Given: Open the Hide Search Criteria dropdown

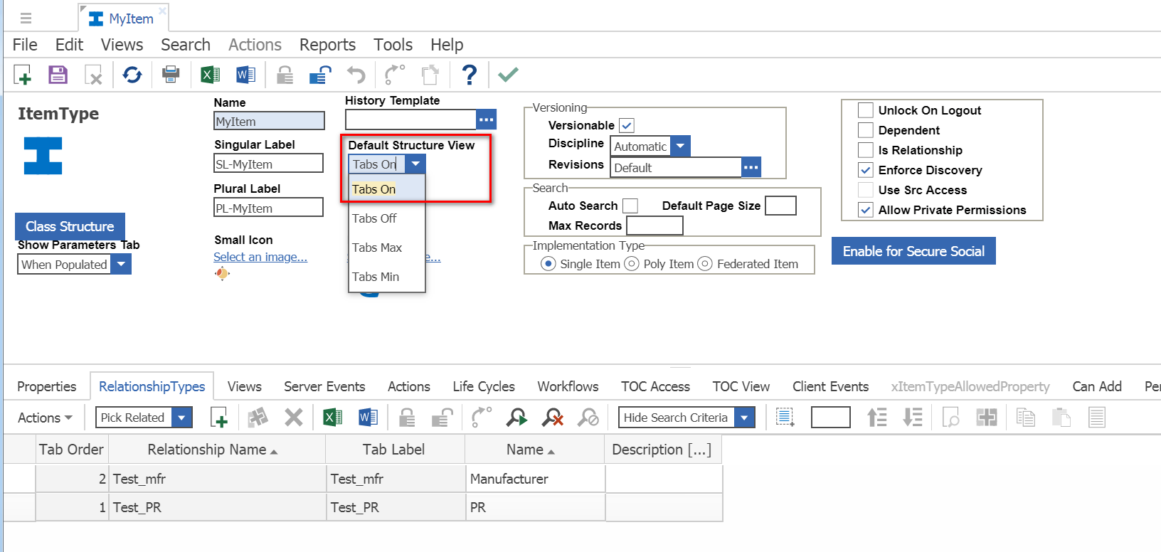Looking at the screenshot, I should tap(744, 418).
